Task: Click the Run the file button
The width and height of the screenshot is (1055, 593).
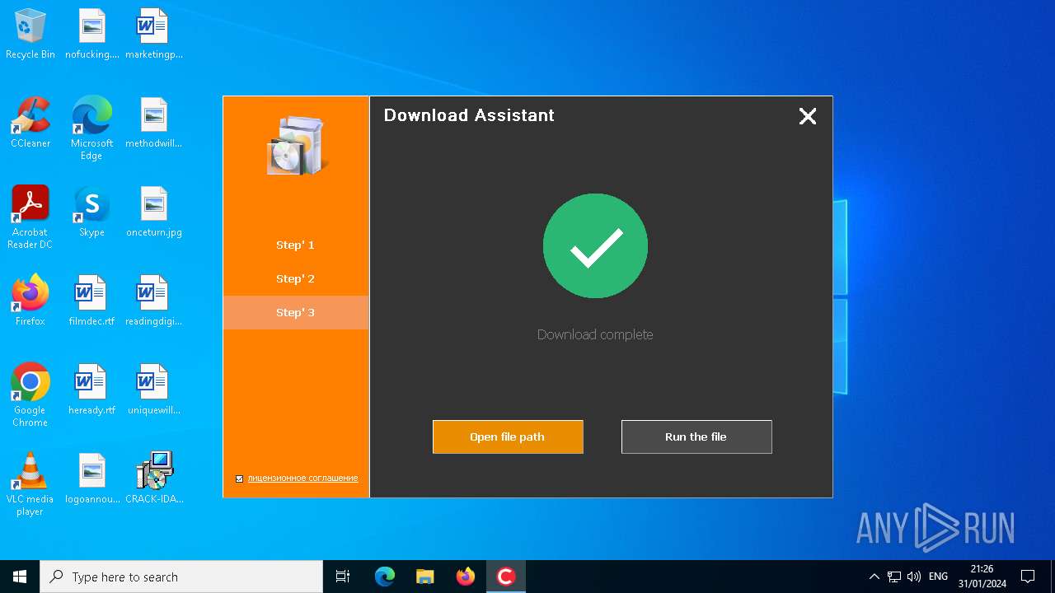Action: (x=696, y=437)
